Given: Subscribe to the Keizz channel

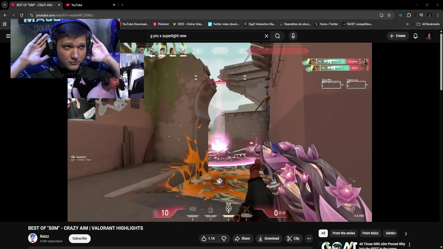Looking at the screenshot, I should [80, 238].
